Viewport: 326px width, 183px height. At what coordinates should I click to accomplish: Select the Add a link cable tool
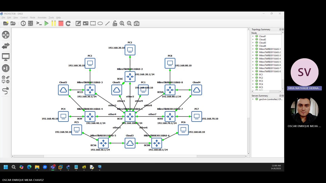pyautogui.click(x=6, y=90)
